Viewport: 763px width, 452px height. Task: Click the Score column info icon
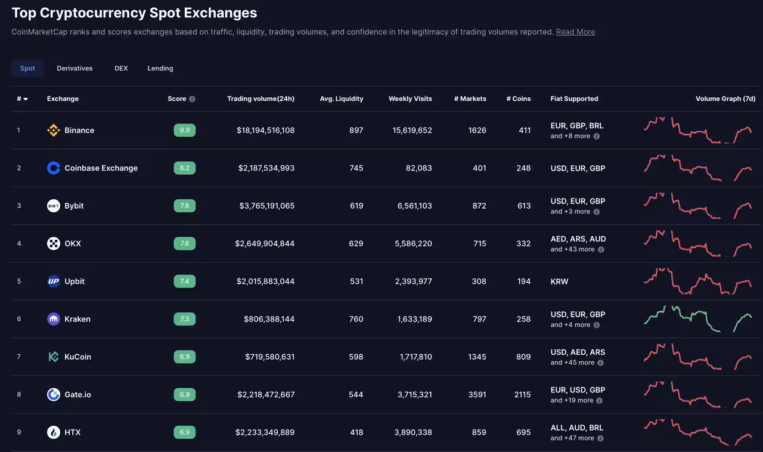192,99
